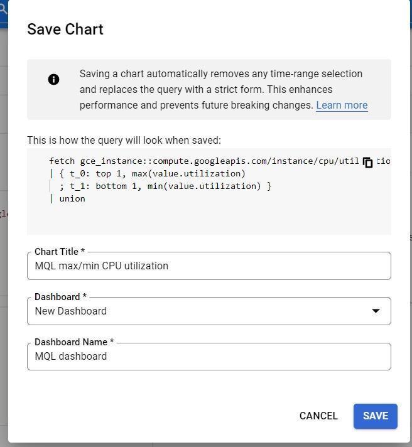Click 'This is how the query will look' text

124,140
